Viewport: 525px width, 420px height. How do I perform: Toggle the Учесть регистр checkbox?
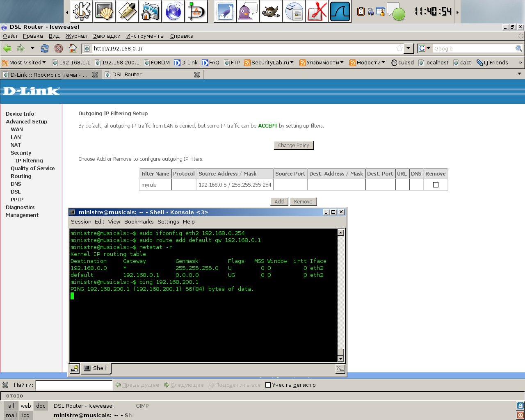click(x=268, y=385)
